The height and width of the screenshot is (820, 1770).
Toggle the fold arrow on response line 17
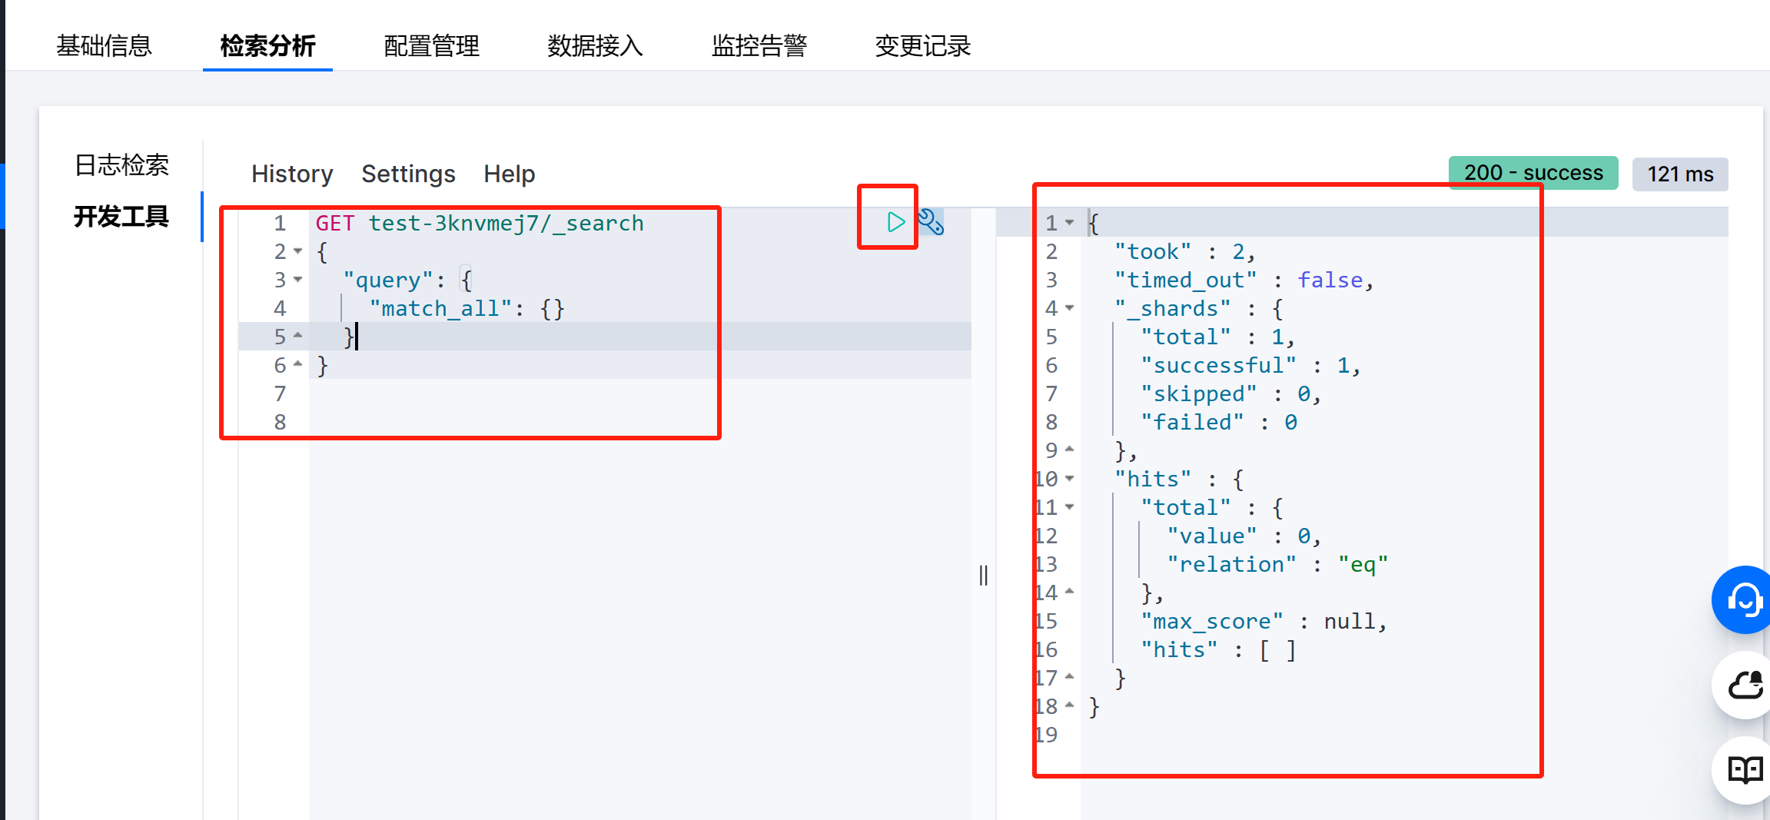(x=1069, y=678)
